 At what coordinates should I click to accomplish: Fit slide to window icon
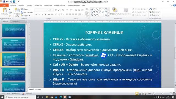click(x=174, y=94)
